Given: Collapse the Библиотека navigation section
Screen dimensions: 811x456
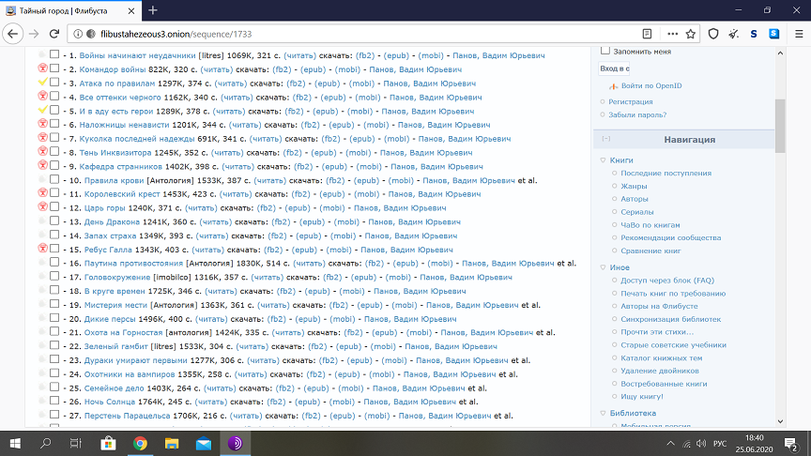Looking at the screenshot, I should tap(603, 413).
